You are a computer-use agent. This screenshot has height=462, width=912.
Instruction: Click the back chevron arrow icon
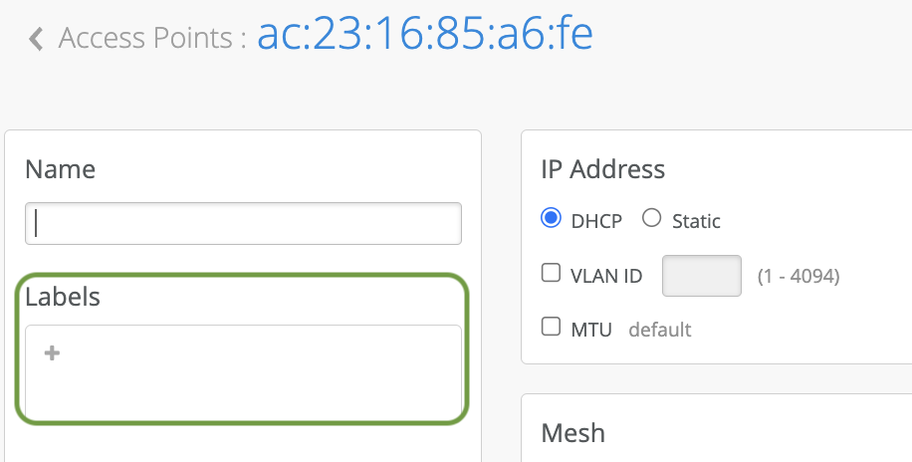click(37, 39)
